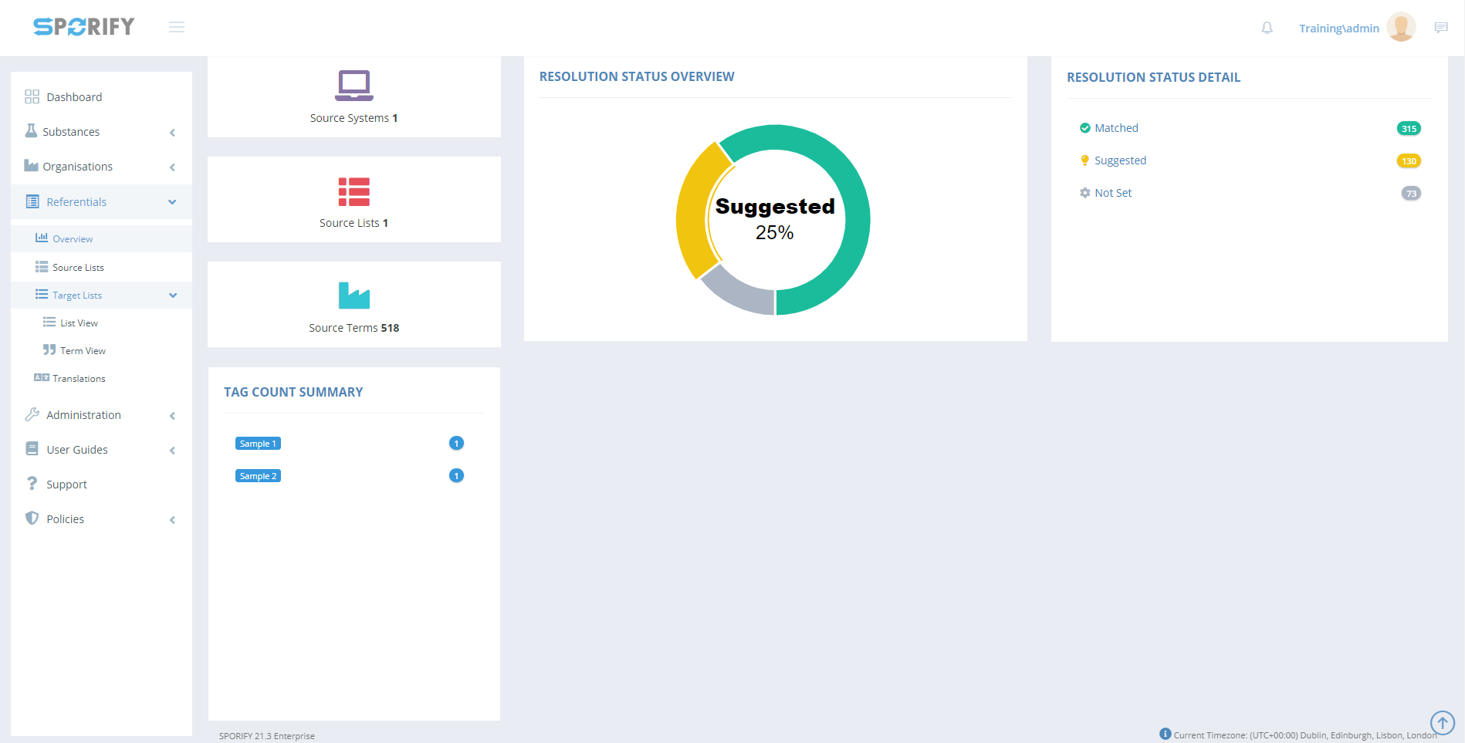Expand the Administration menu
This screenshot has height=743, width=1465.
[83, 415]
